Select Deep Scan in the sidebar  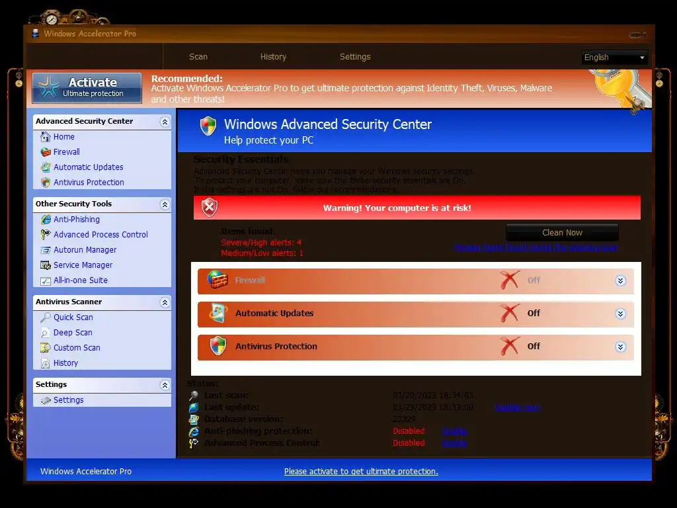[x=73, y=333]
